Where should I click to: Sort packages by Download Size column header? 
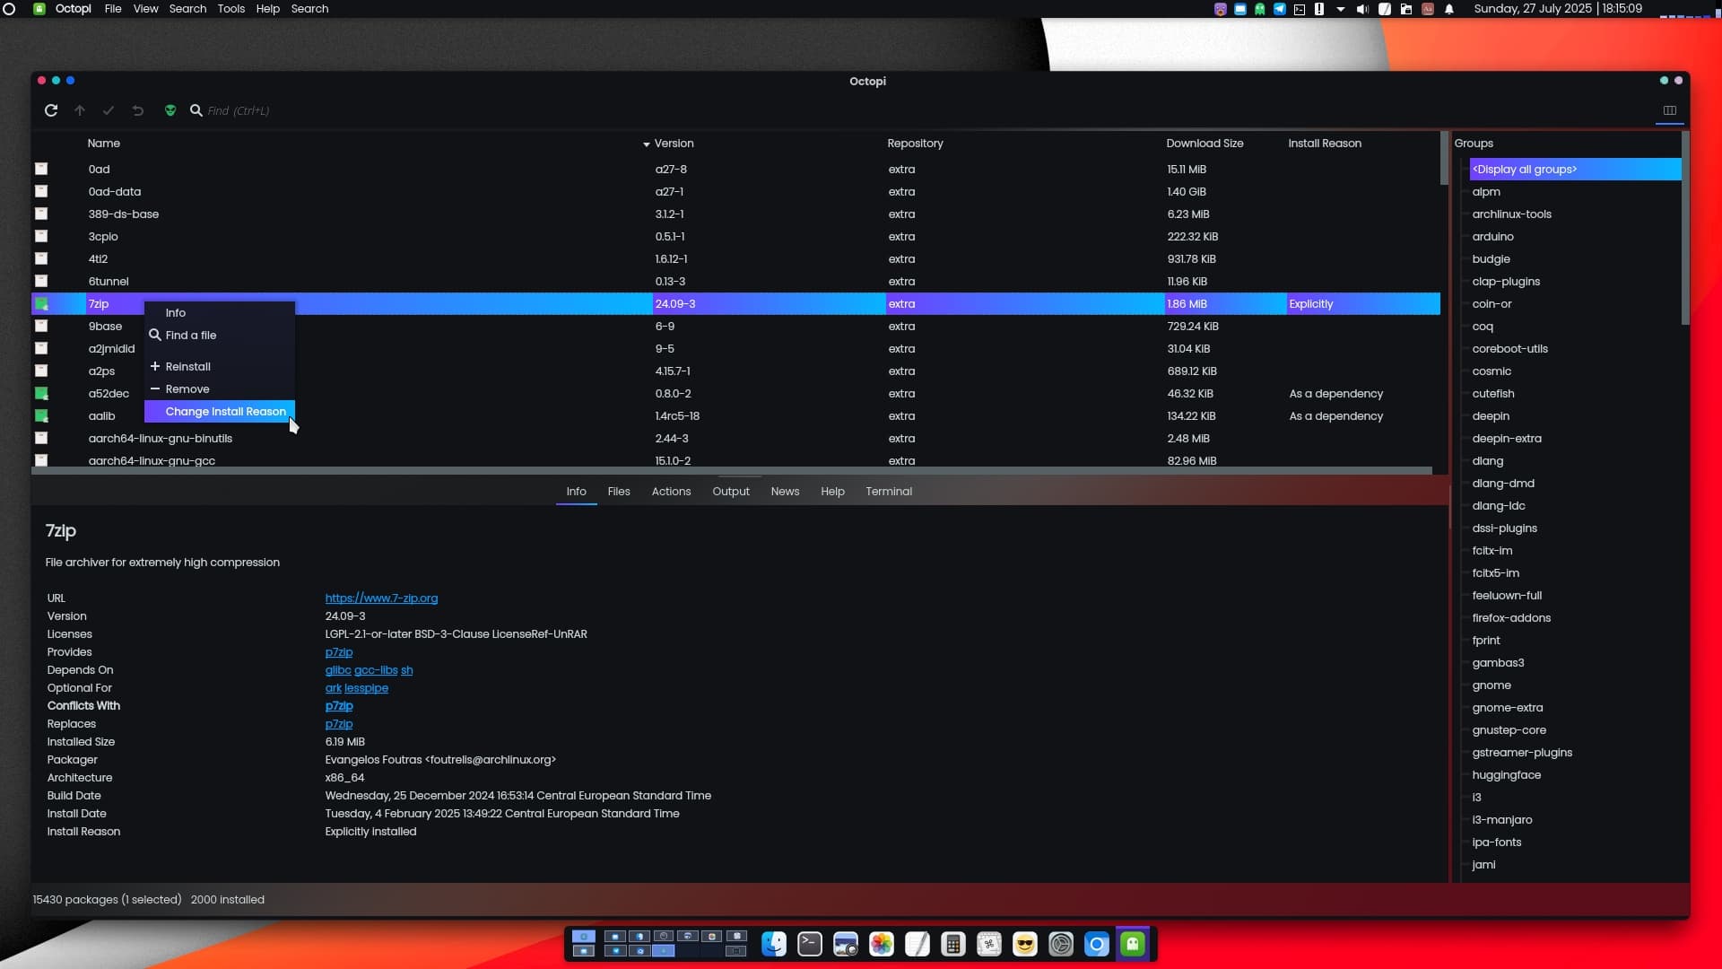click(x=1205, y=144)
